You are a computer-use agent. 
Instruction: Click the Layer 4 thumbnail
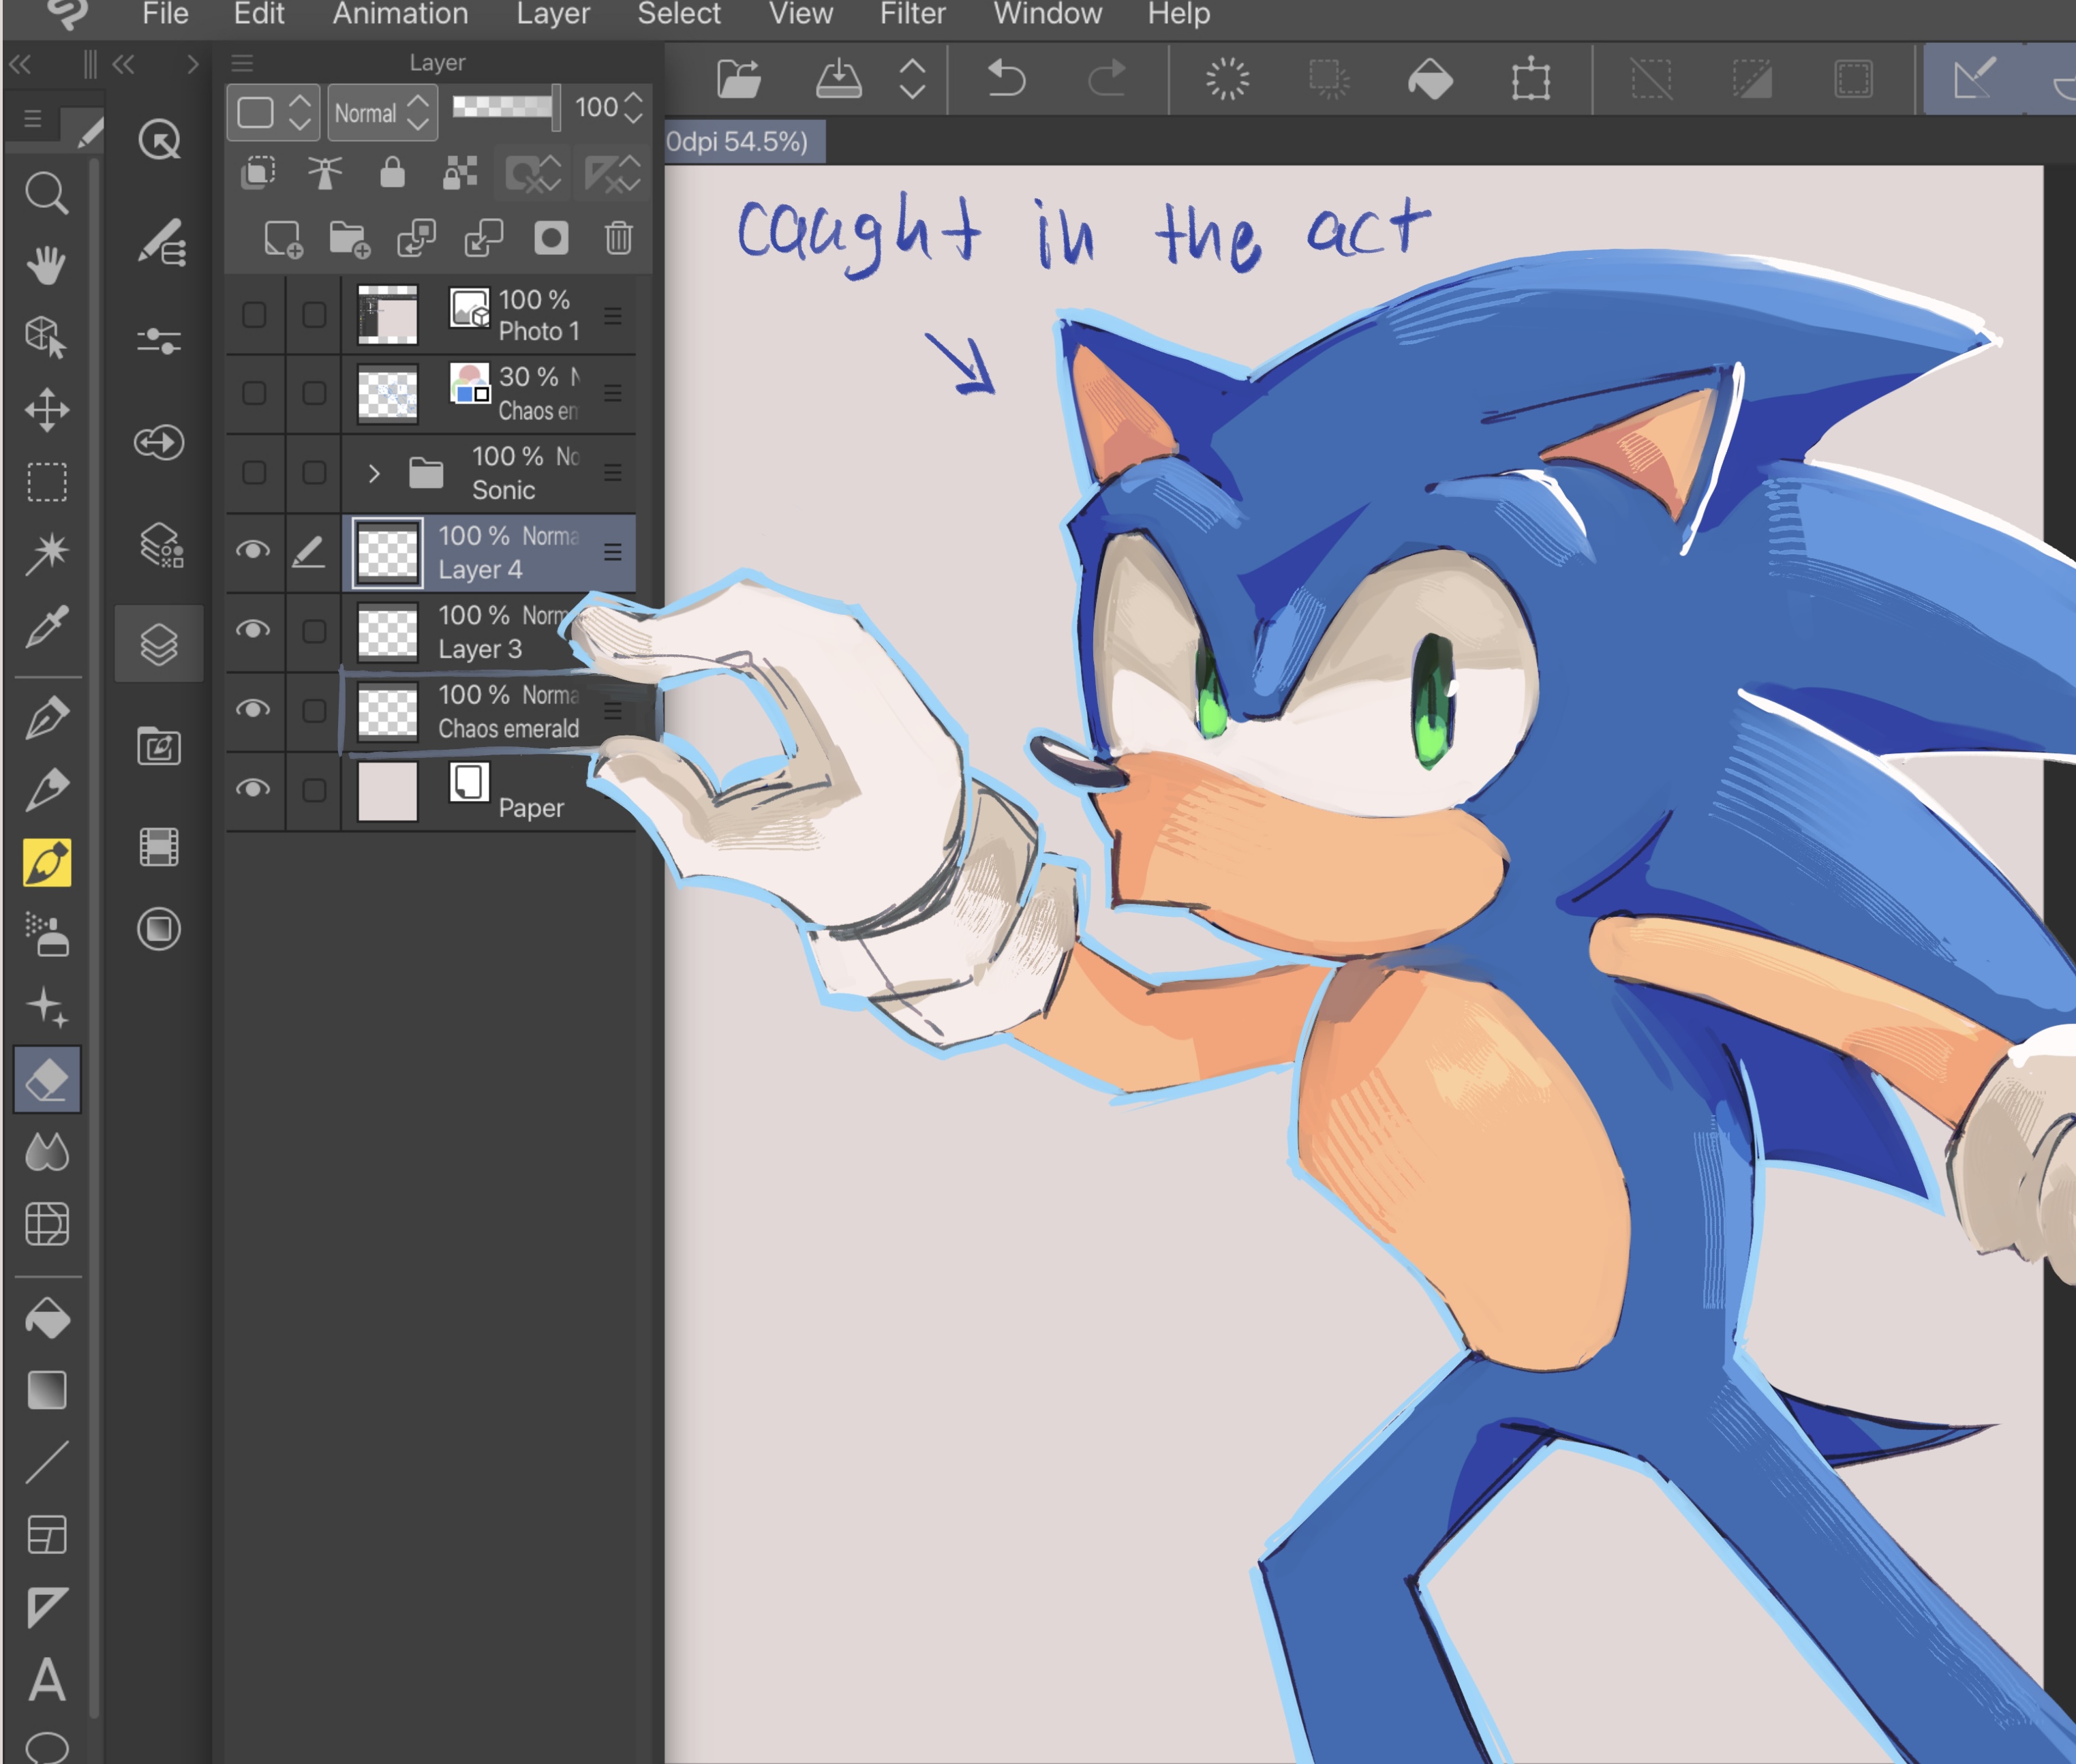point(388,552)
